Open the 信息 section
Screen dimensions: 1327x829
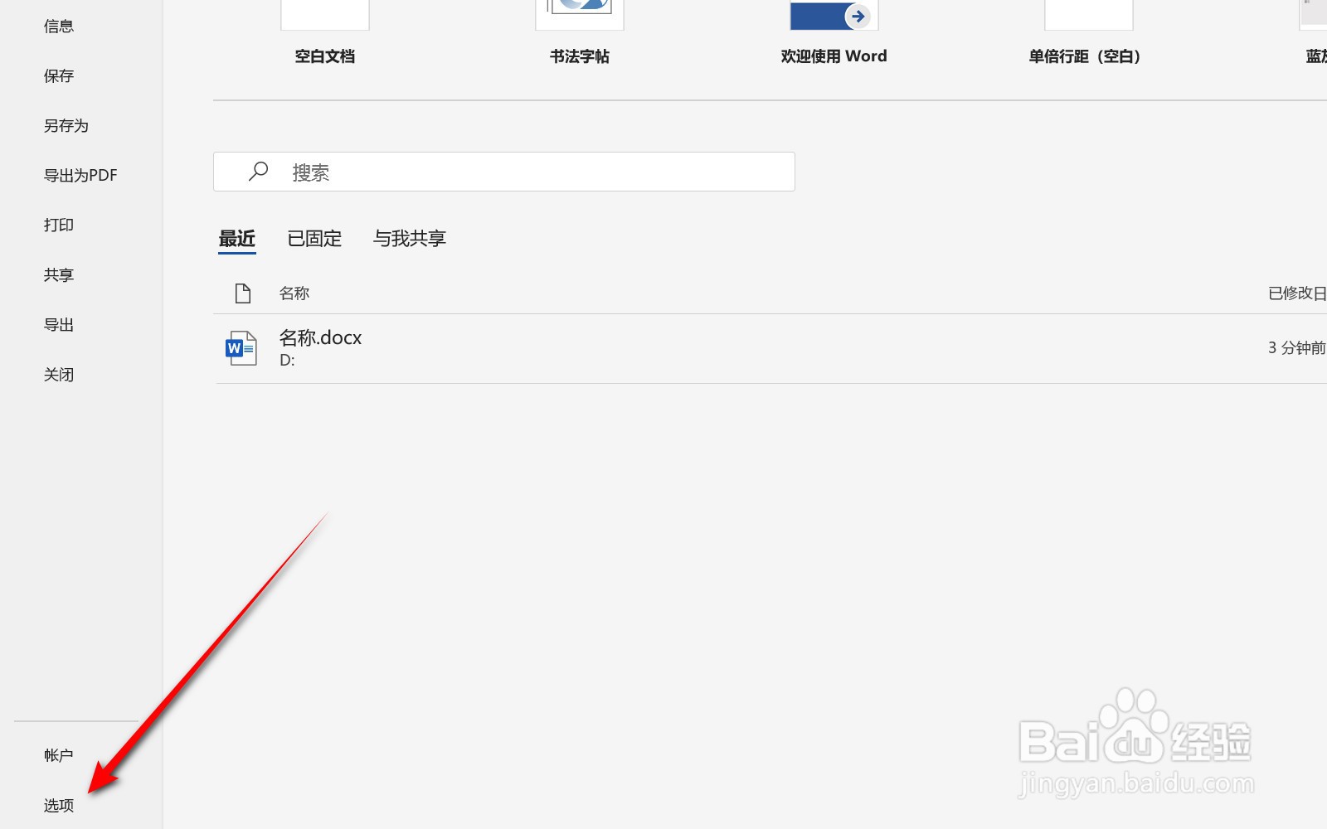pyautogui.click(x=57, y=25)
